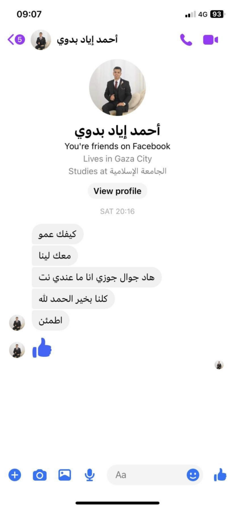Tap the seen-receipt mini avatar
The width and height of the screenshot is (235, 509).
pos(219,365)
